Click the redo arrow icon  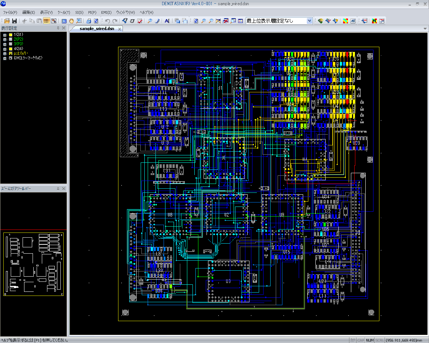(115, 21)
